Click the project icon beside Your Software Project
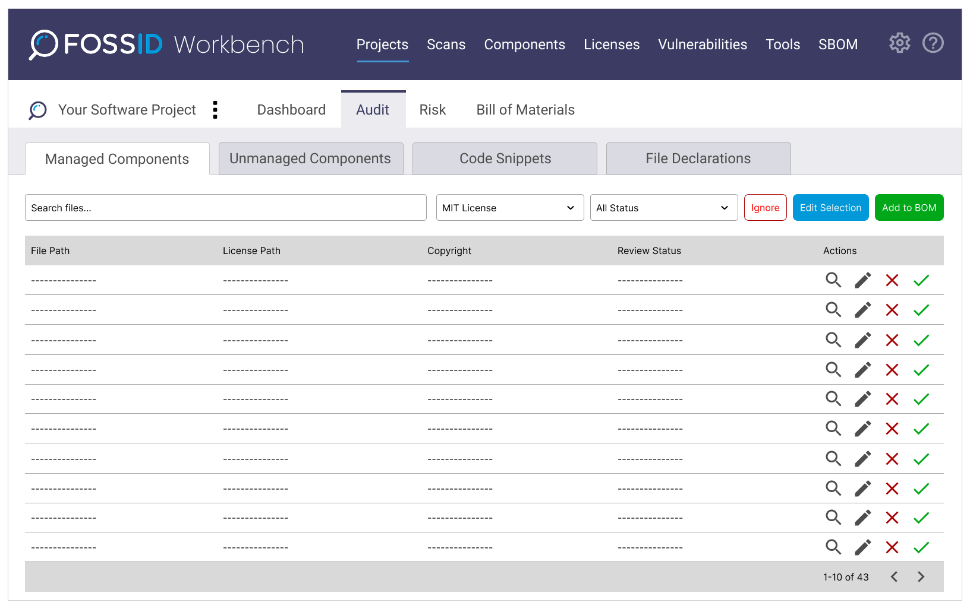Screen dimensions: 970x609 (37, 110)
